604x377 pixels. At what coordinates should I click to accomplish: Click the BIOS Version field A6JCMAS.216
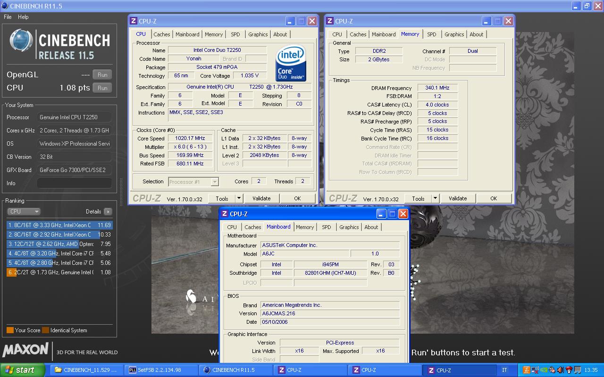point(330,313)
